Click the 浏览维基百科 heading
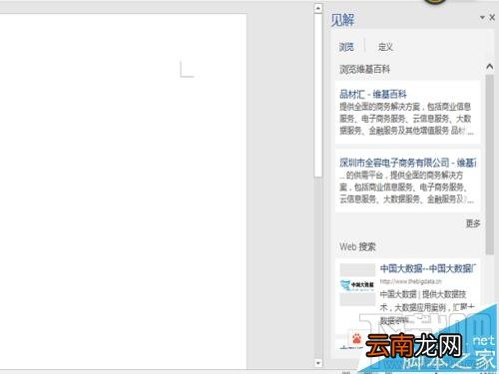 pos(364,69)
